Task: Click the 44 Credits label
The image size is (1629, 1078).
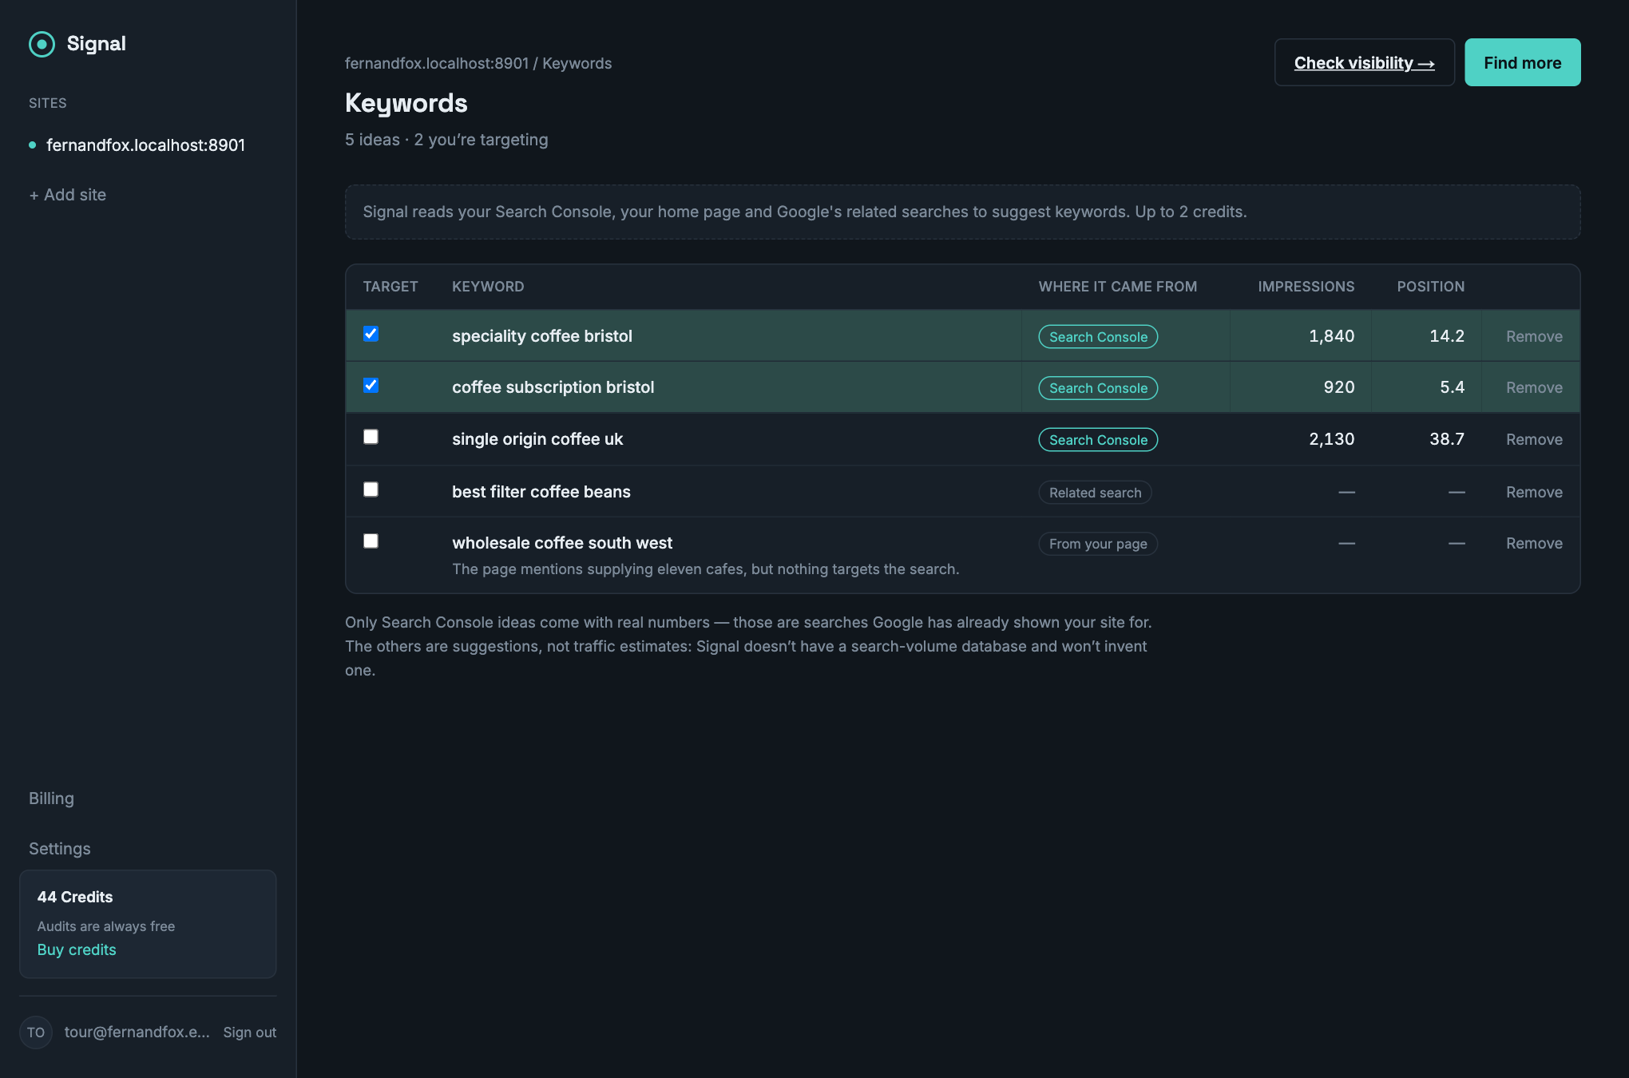Action: pos(75,897)
